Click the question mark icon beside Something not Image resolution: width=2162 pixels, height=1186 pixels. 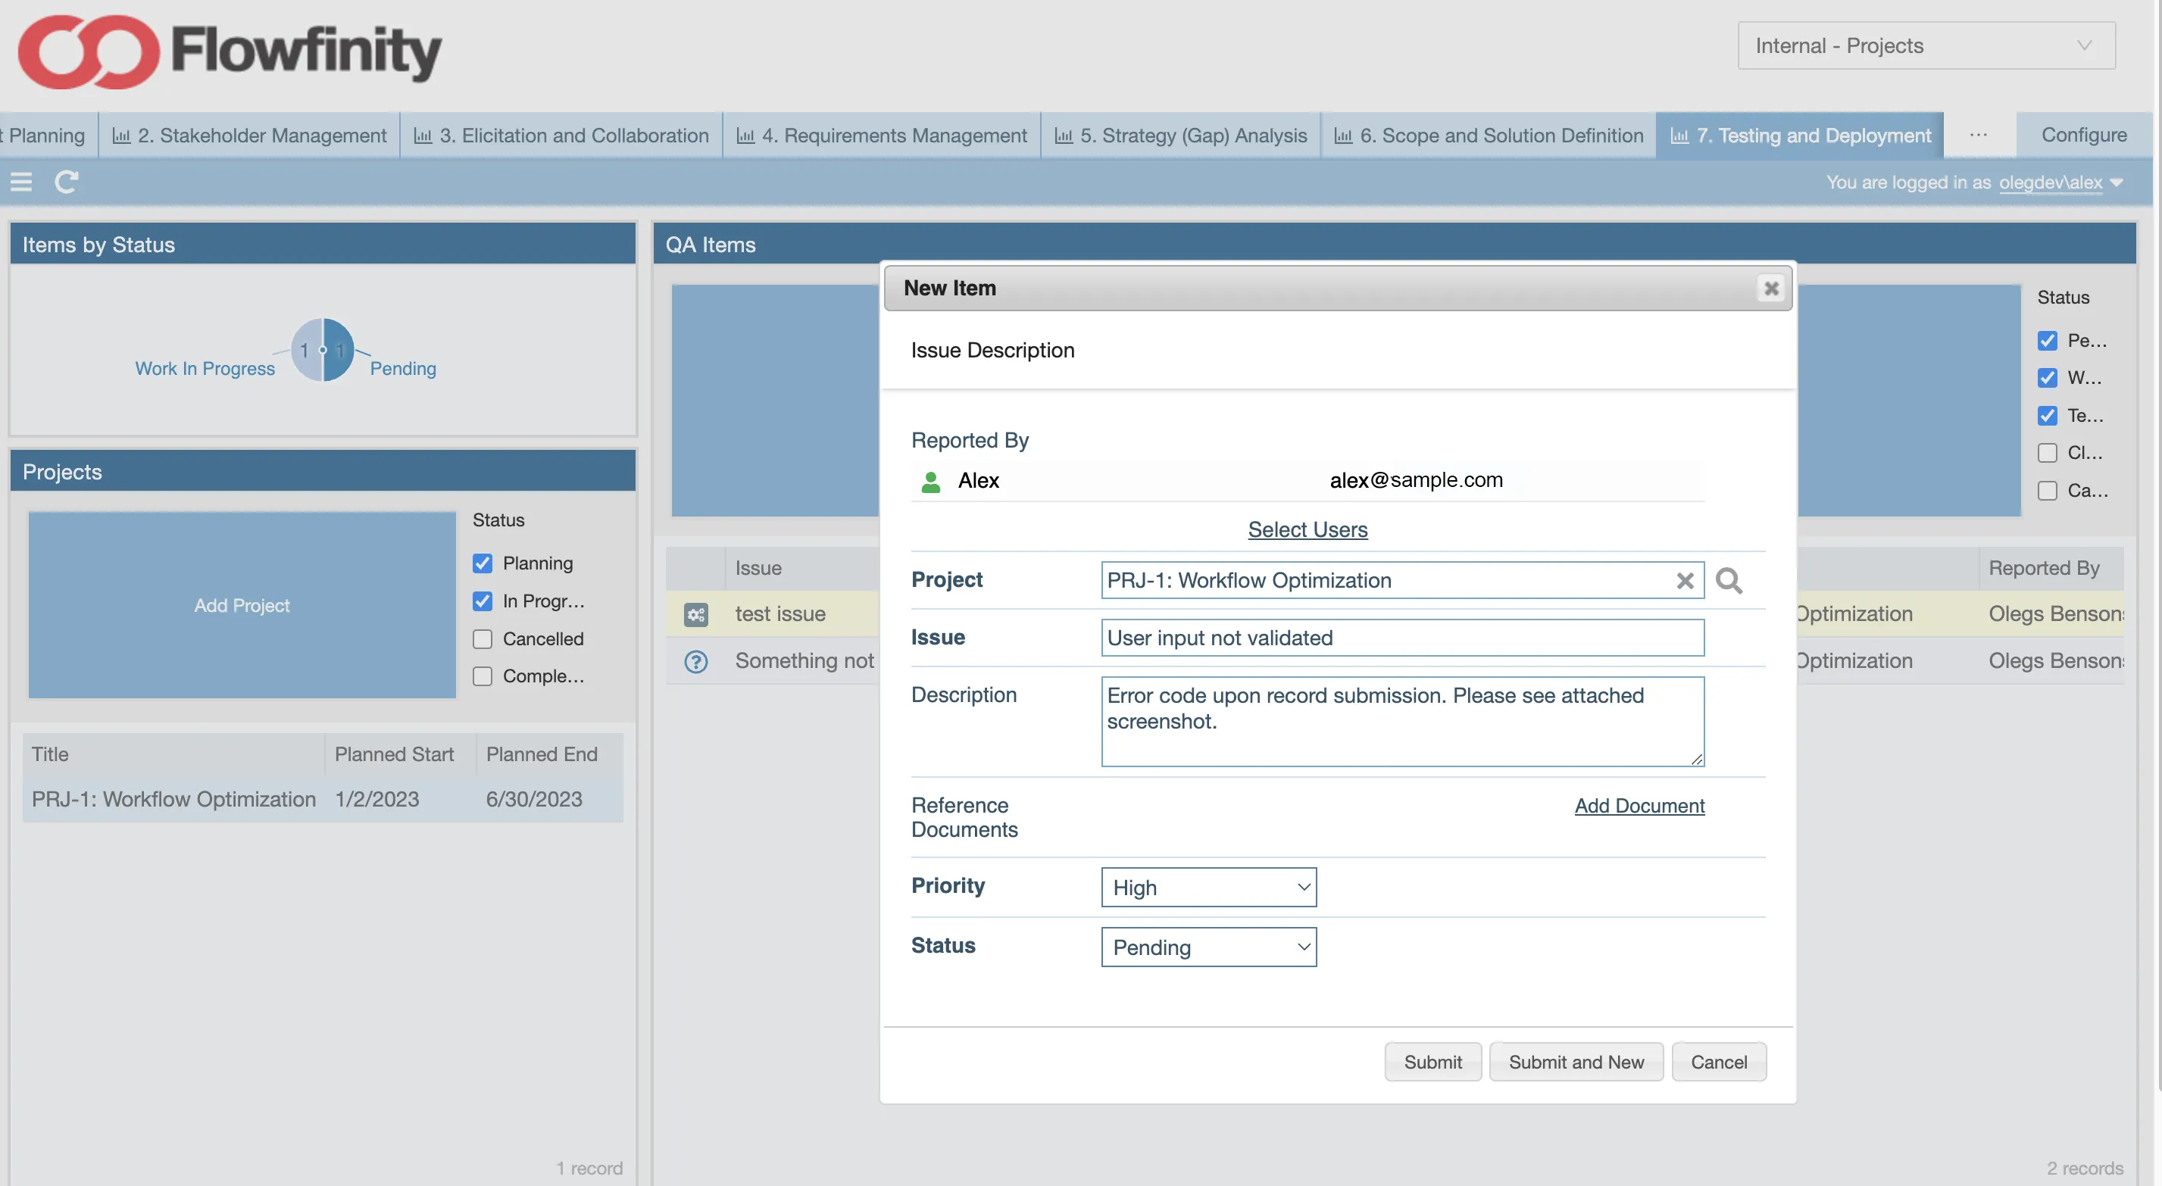(695, 660)
